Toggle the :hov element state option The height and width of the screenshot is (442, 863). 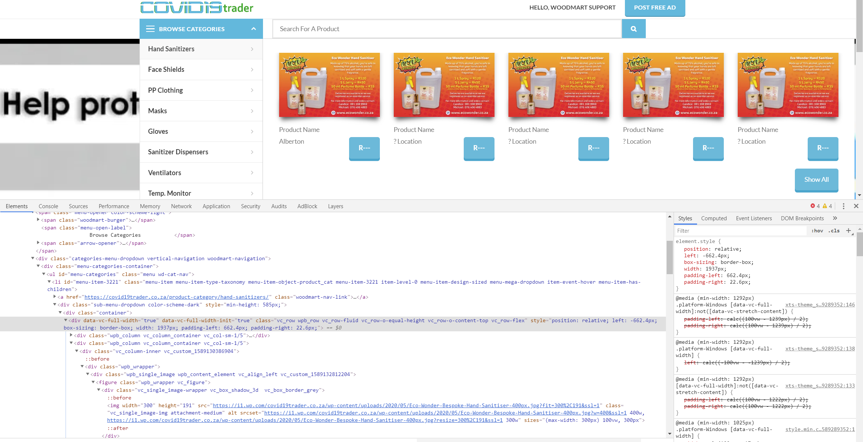click(817, 231)
